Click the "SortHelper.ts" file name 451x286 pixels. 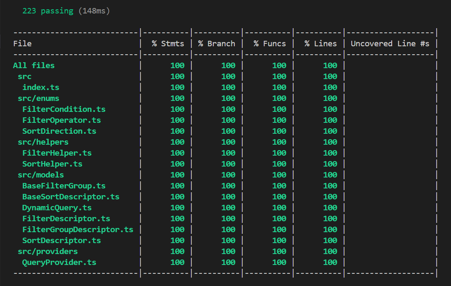[52, 164]
